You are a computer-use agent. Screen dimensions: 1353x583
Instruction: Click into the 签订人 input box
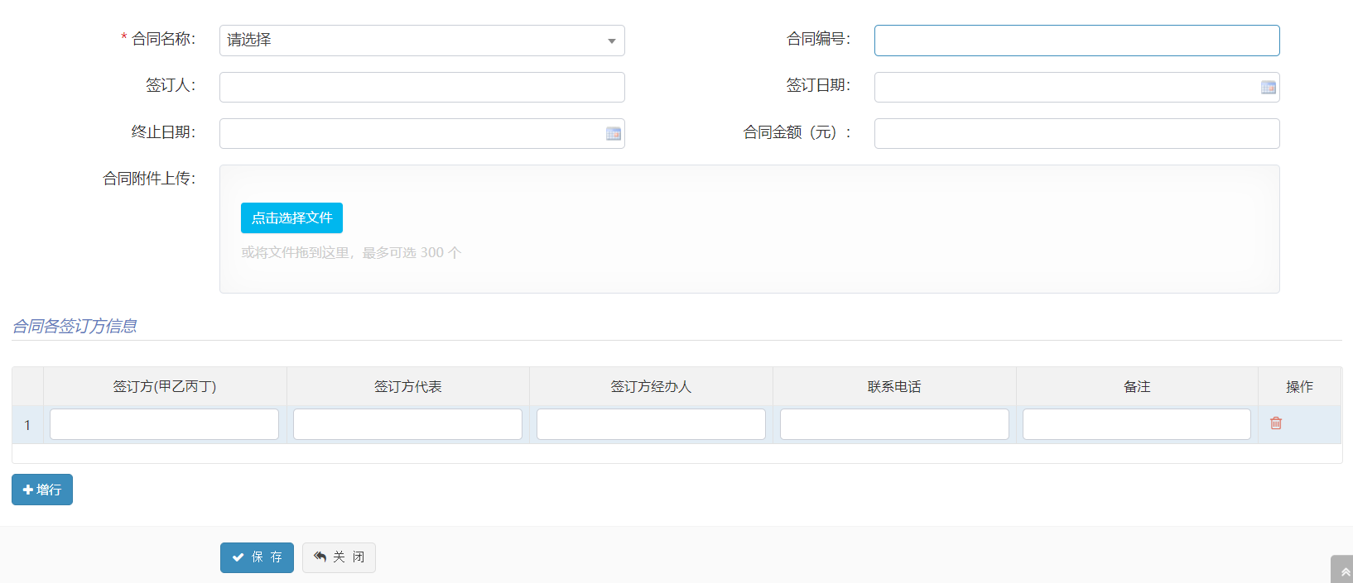pyautogui.click(x=421, y=88)
